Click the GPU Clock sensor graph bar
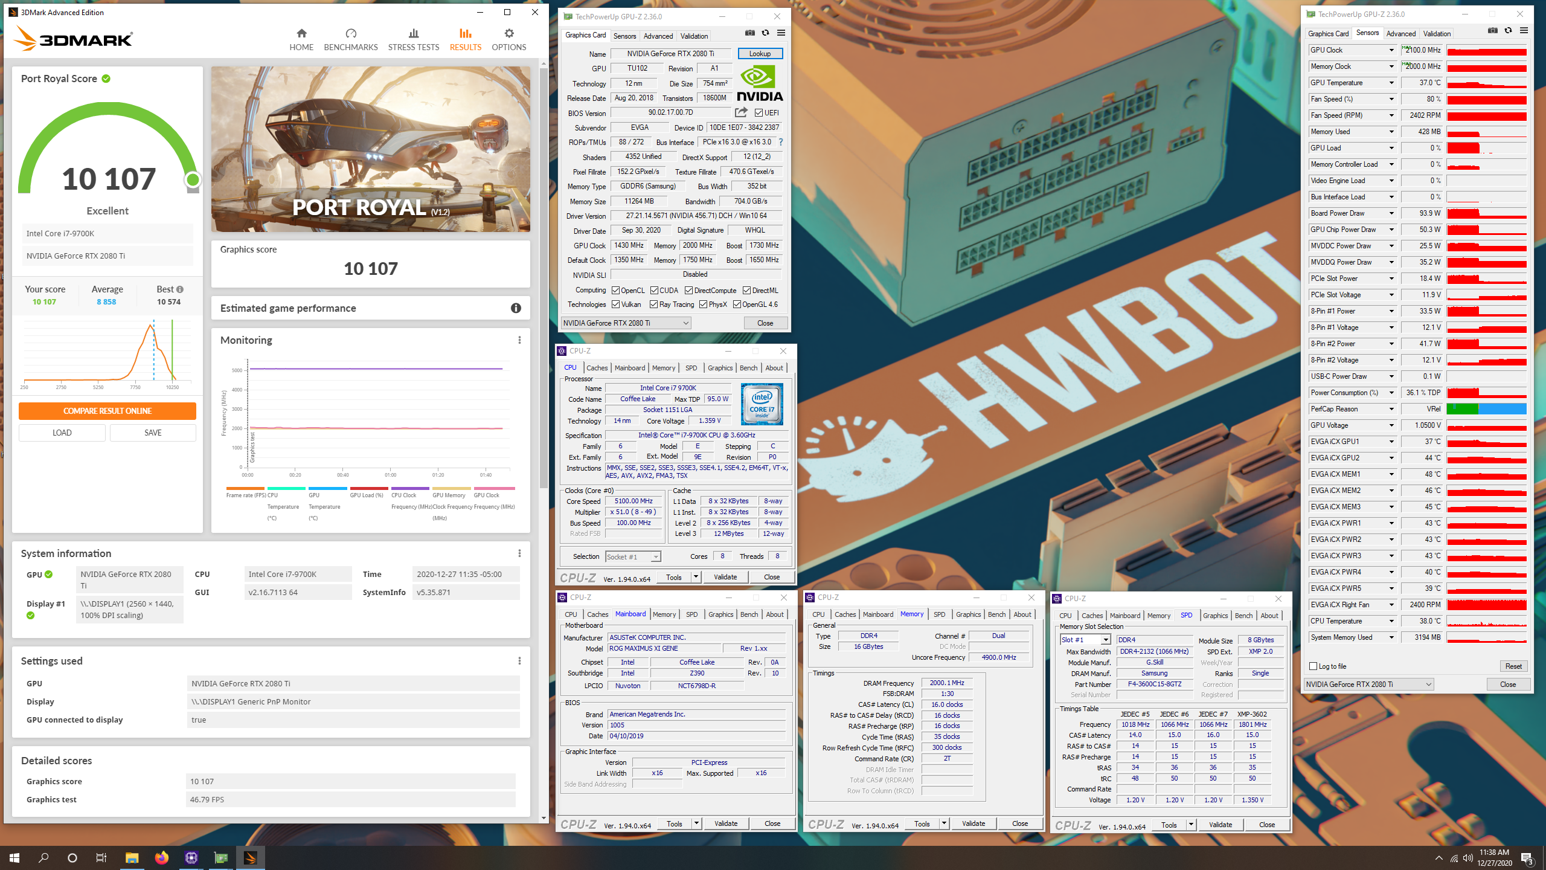This screenshot has width=1546, height=870. point(1486,50)
